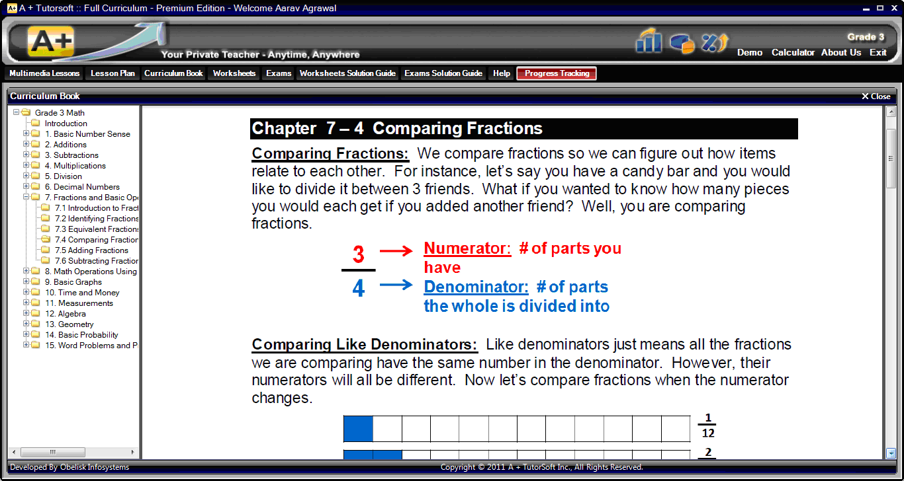904x481 pixels.
Task: Click the Progress Tracking button
Action: point(557,73)
